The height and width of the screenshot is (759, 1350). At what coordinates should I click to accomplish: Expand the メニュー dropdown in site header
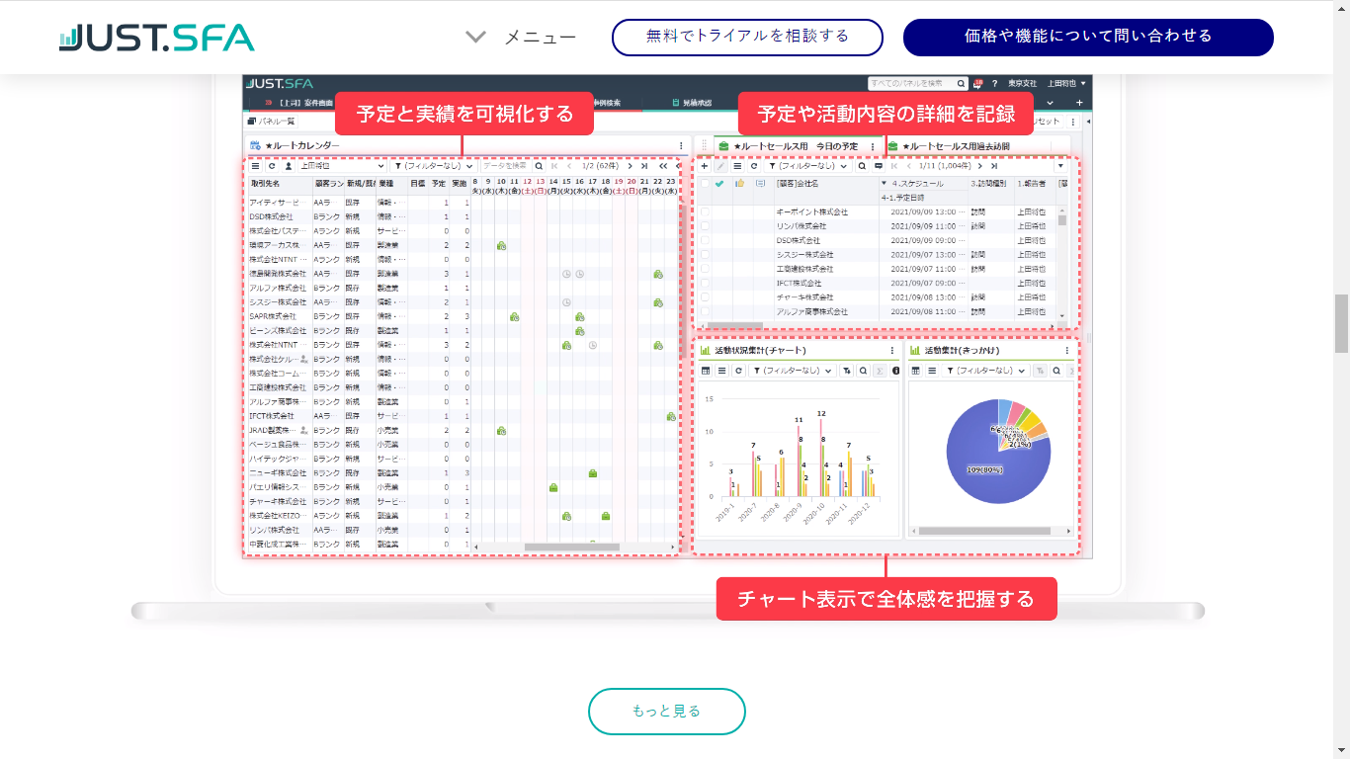point(521,37)
